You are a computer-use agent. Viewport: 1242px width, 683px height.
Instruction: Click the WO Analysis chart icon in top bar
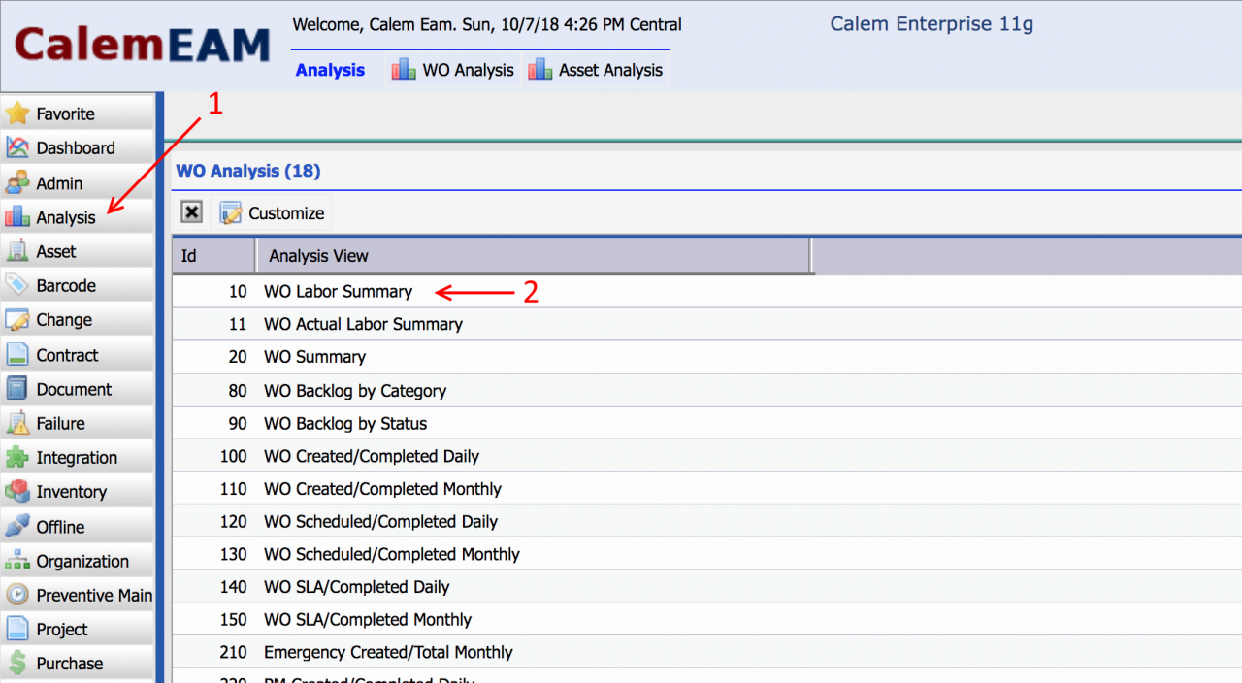tap(404, 70)
